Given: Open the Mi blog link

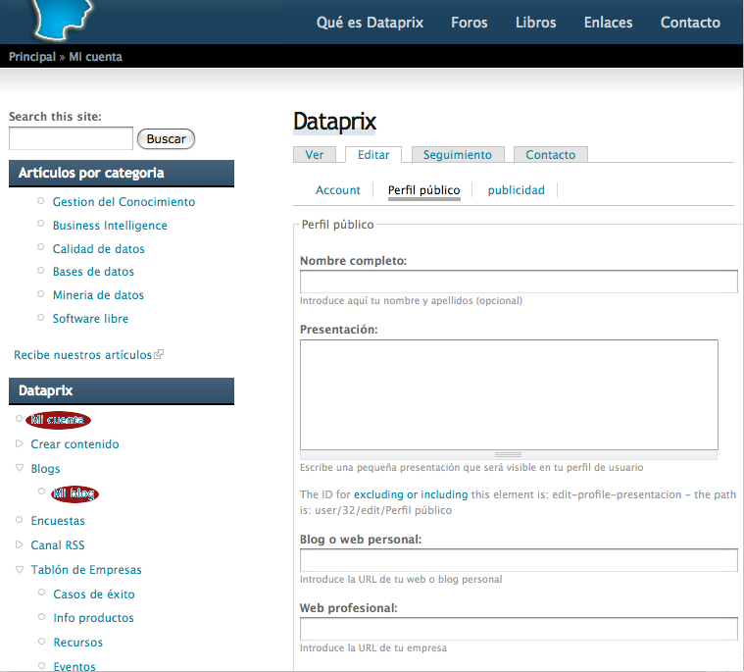Looking at the screenshot, I should (x=74, y=493).
